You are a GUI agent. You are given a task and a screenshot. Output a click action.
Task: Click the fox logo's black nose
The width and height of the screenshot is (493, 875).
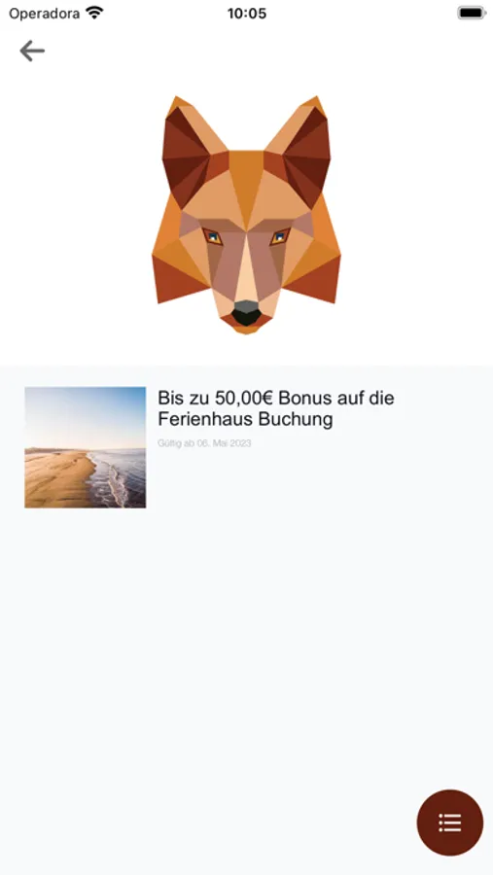[x=246, y=314]
